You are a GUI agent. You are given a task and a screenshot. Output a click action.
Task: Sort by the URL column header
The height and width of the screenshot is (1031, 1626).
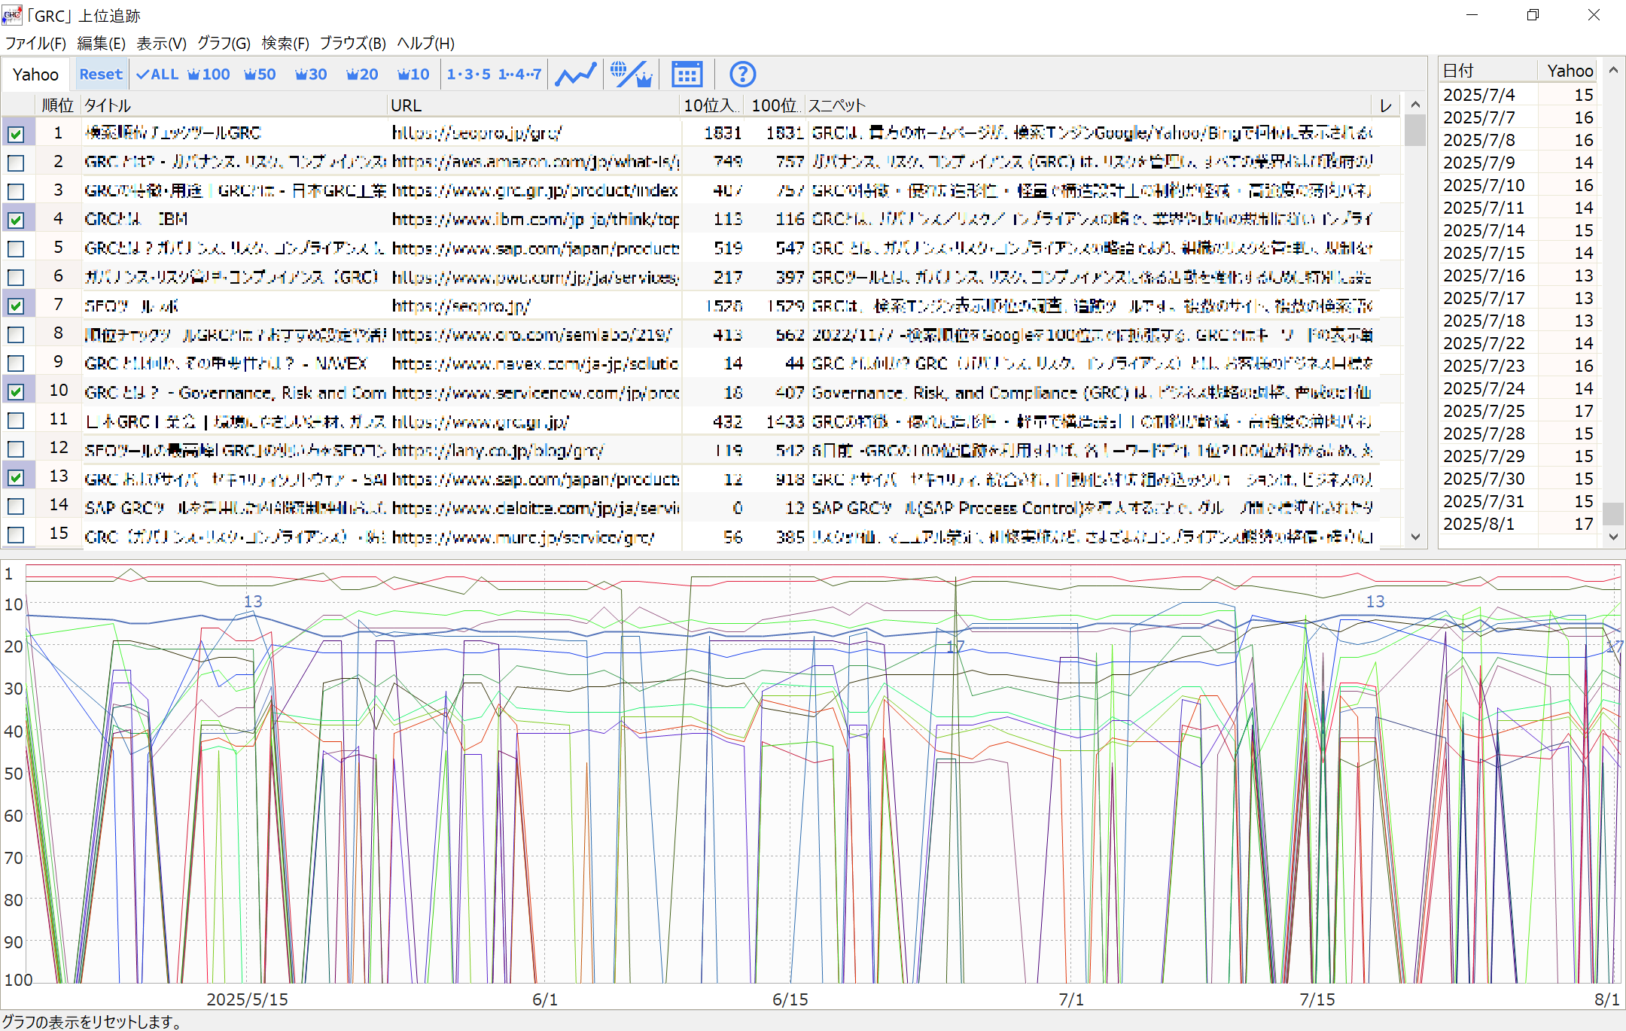point(534,105)
